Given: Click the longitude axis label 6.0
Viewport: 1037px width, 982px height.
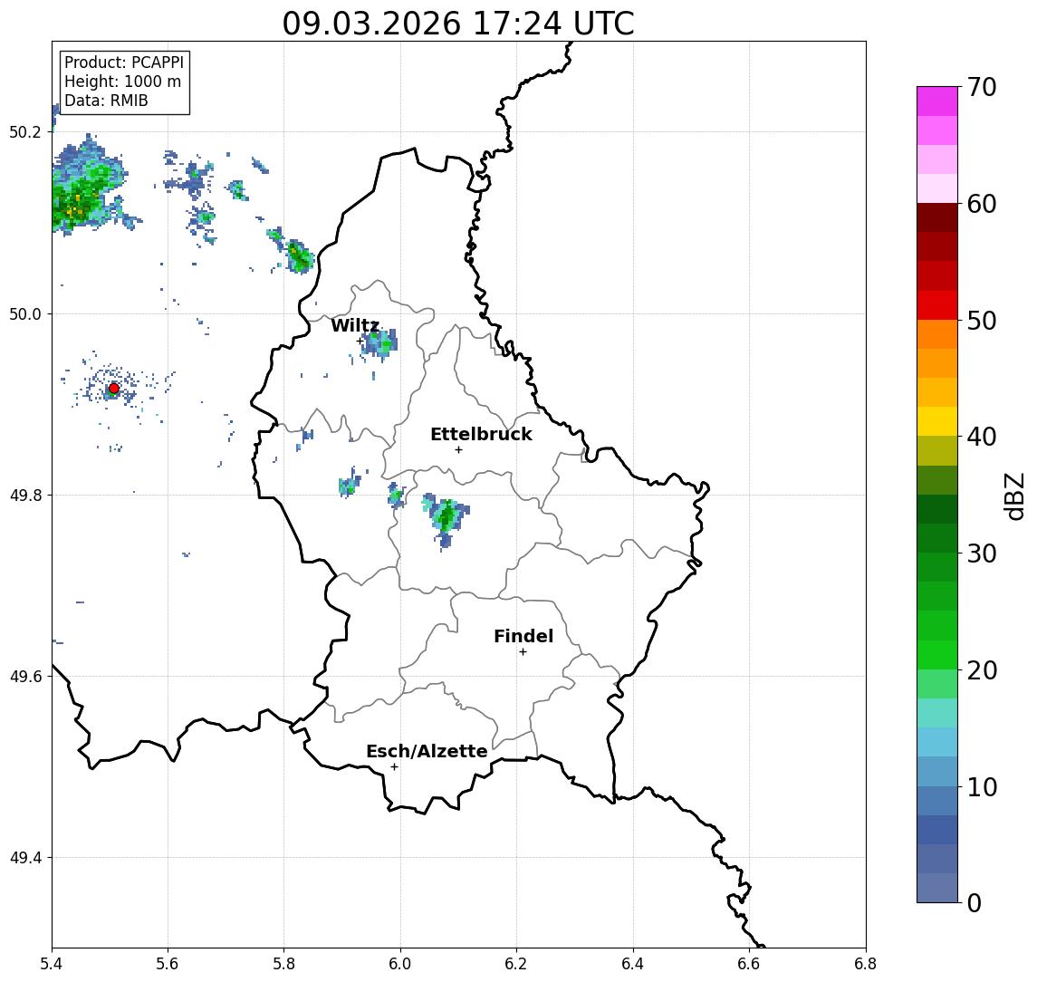Looking at the screenshot, I should pyautogui.click(x=401, y=964).
